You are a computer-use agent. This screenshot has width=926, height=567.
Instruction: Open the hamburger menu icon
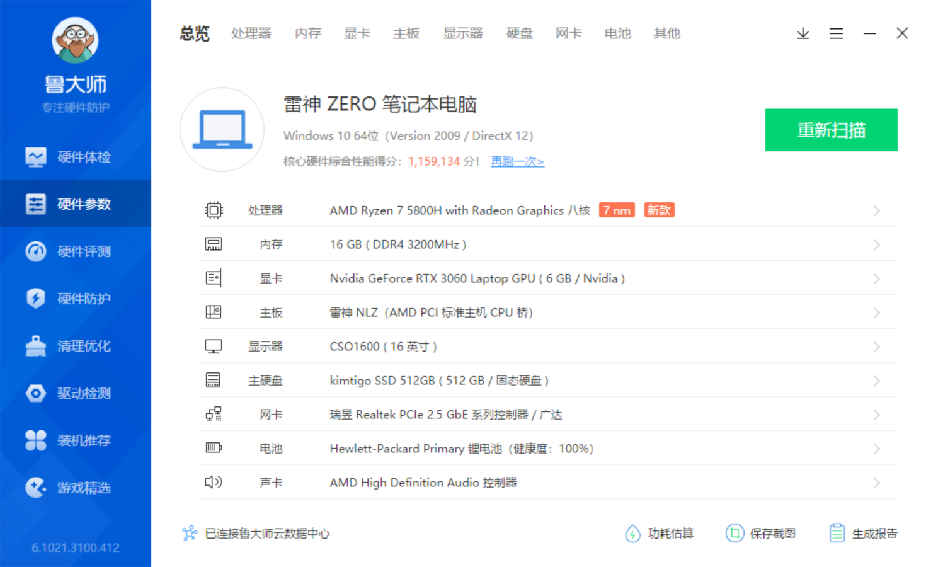tap(836, 33)
